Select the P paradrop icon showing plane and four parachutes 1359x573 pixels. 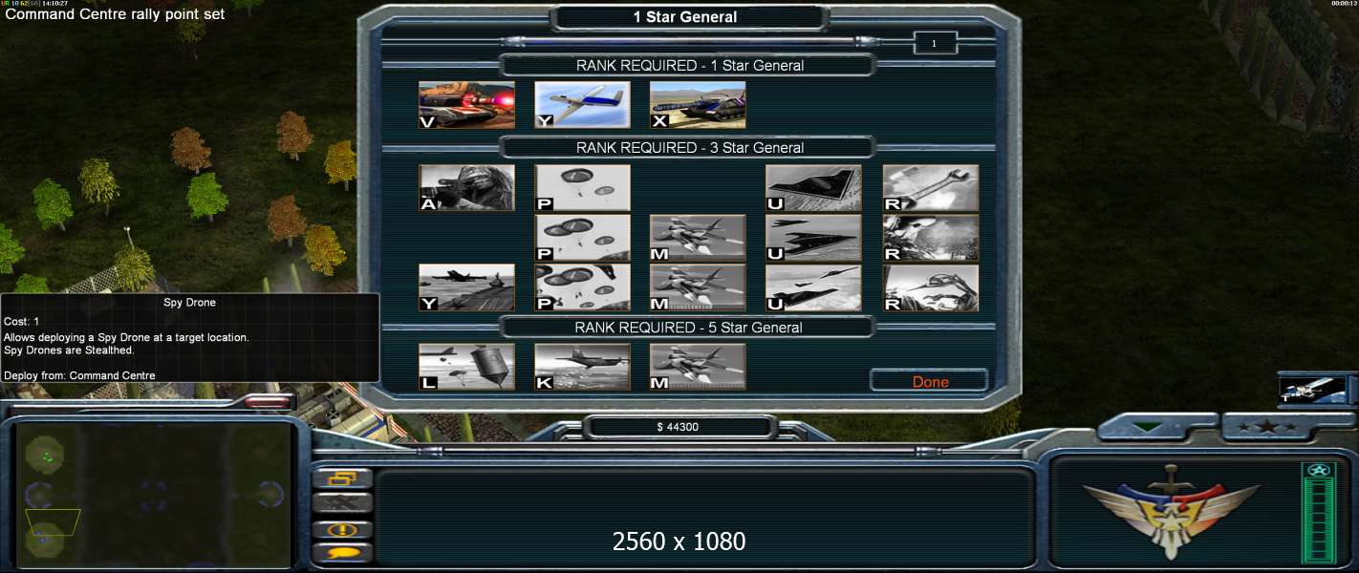[582, 287]
